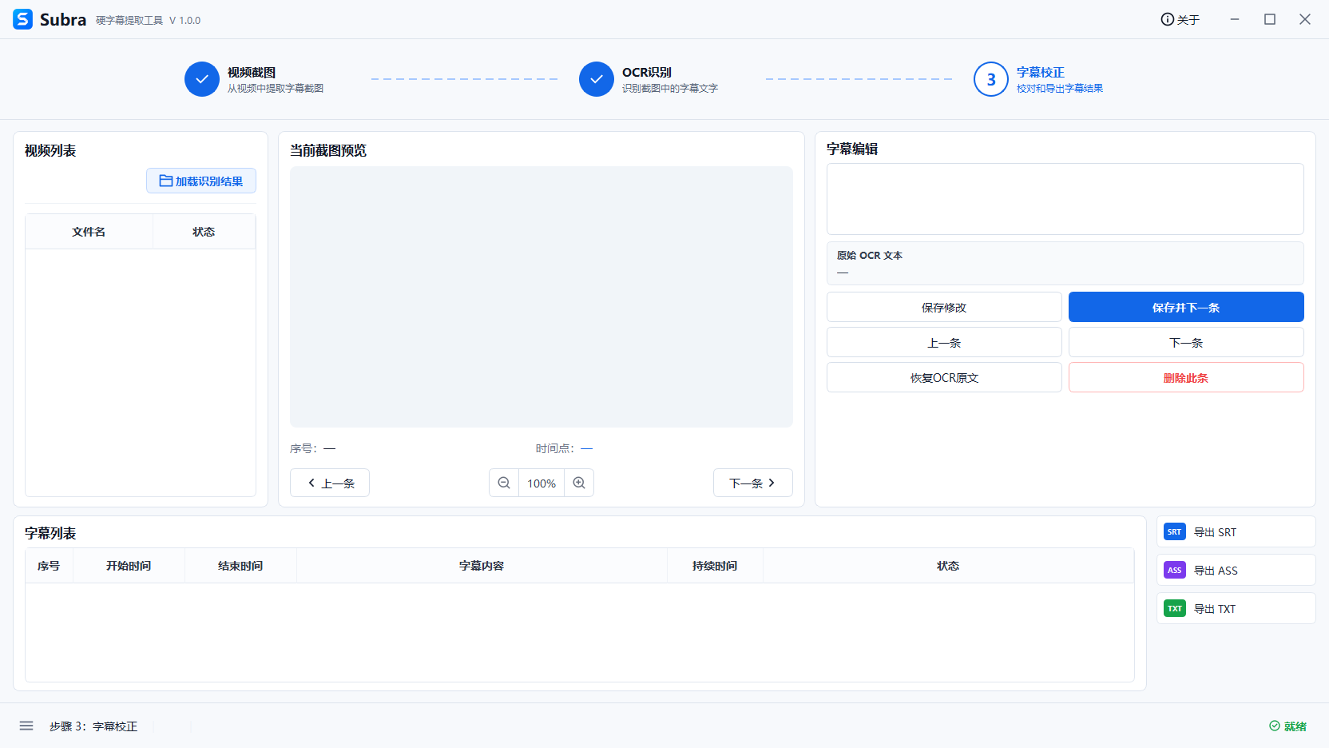Click the 字幕内容 column header
The width and height of the screenshot is (1329, 748).
(482, 566)
